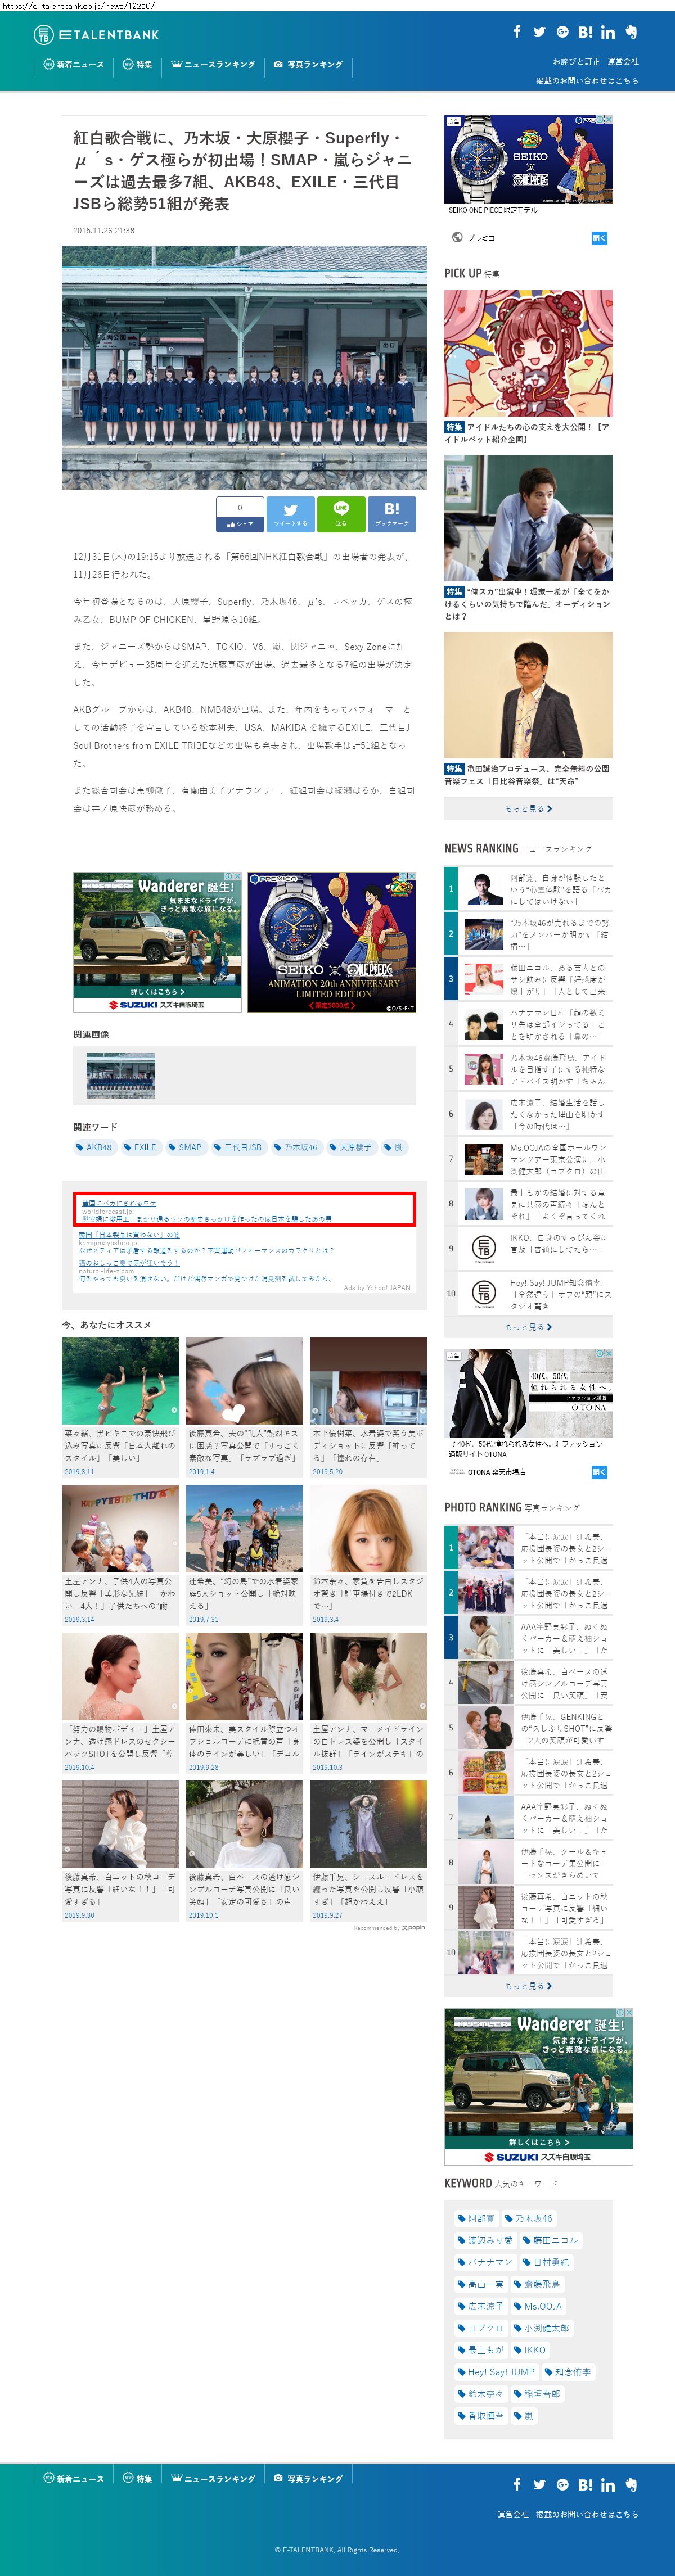Tweet the article with the ツイートする button
This screenshot has width=675, height=2576.
tap(290, 514)
